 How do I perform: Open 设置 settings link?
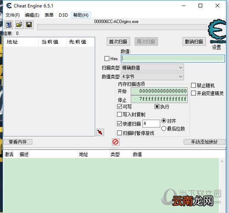click(216, 47)
